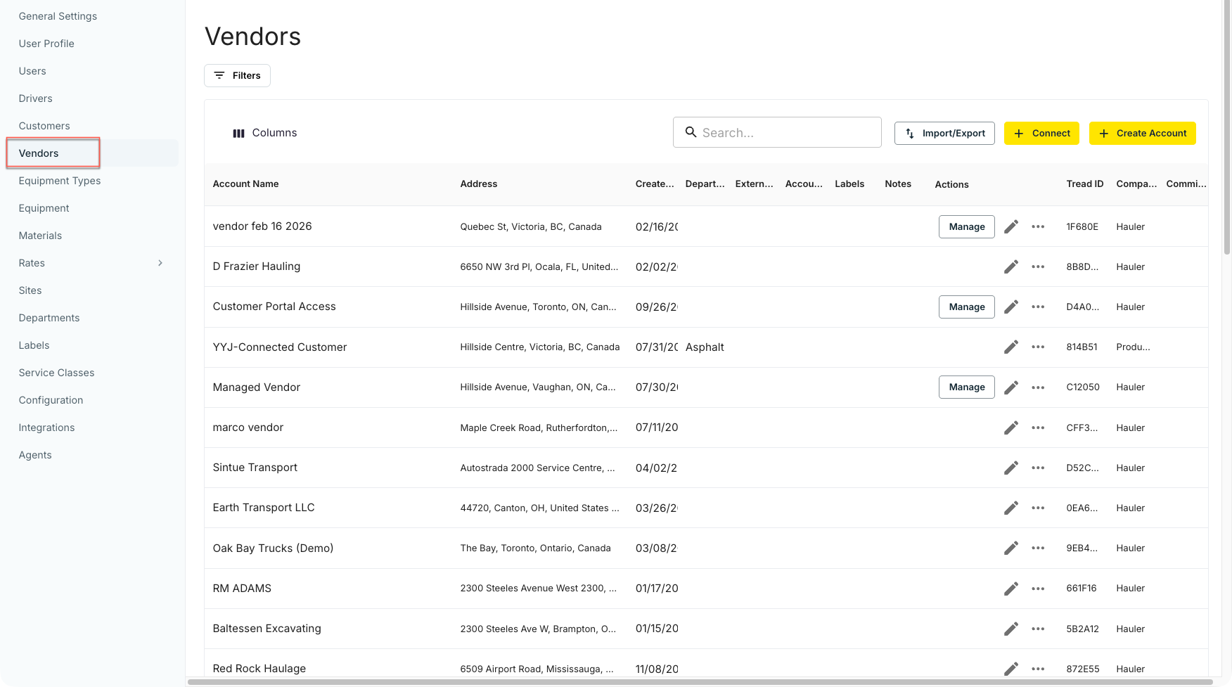Click the Connect button
The image size is (1232, 687).
click(1041, 133)
